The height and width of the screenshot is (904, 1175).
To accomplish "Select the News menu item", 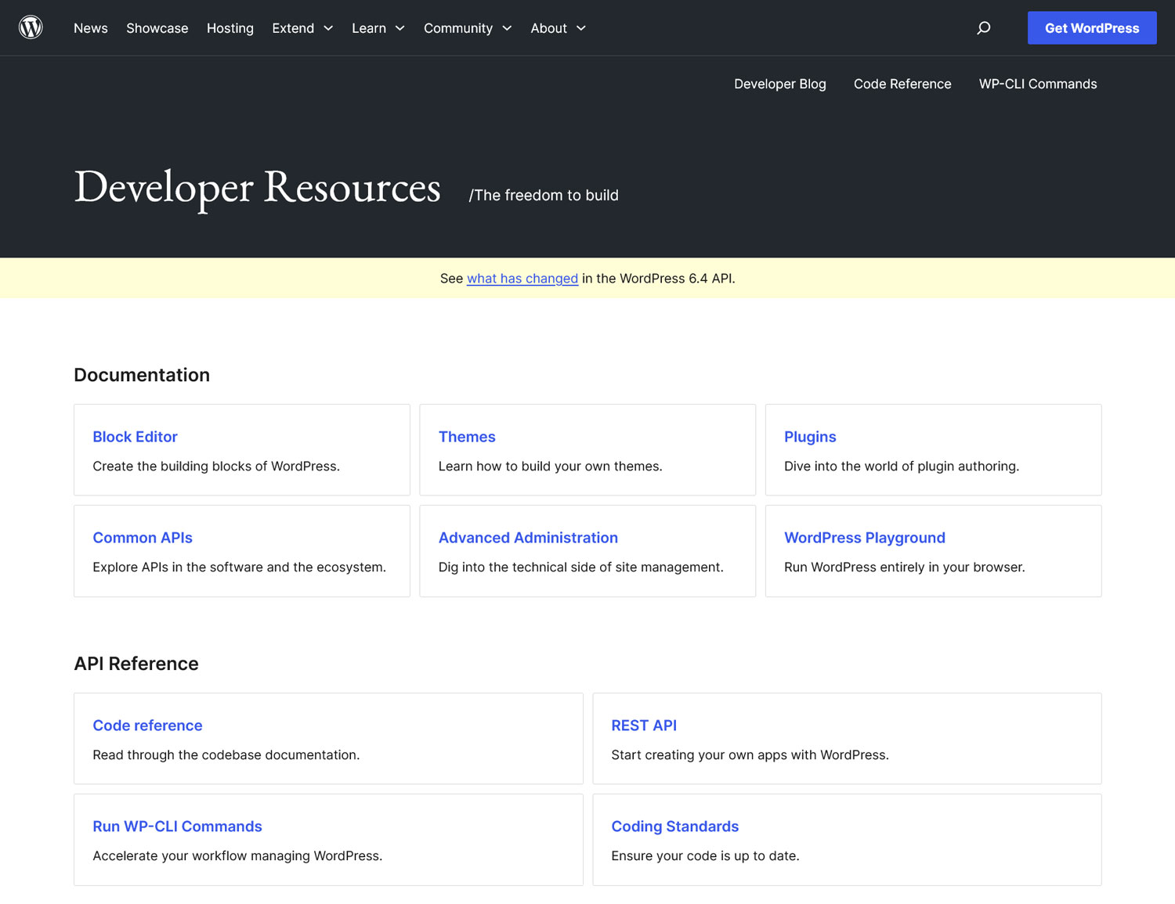I will click(x=91, y=28).
